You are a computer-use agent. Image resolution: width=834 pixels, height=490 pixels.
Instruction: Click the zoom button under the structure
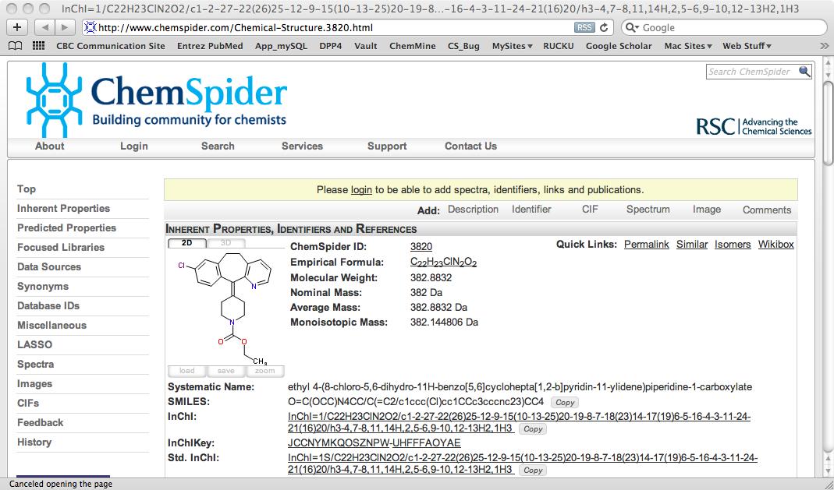pyautogui.click(x=265, y=371)
